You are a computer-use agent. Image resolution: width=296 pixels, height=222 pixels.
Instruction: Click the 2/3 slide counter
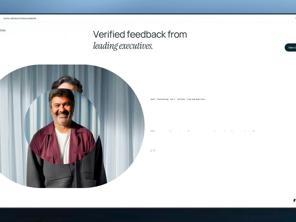(x=153, y=151)
